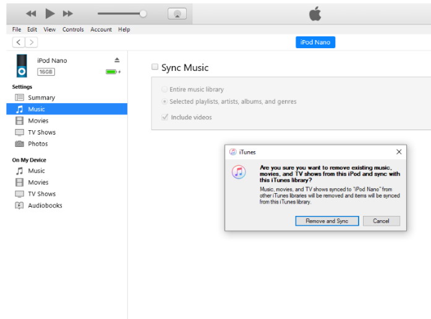Click the Apple logo in header
431x319 pixels.
[315, 14]
